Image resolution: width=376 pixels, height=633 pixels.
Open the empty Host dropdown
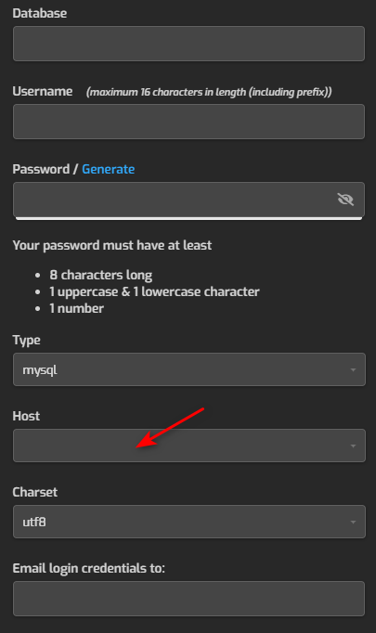pyautogui.click(x=189, y=446)
